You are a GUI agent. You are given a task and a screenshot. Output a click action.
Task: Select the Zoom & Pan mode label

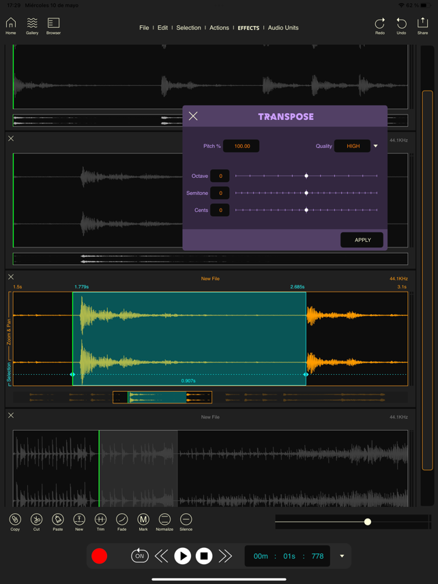[9, 333]
